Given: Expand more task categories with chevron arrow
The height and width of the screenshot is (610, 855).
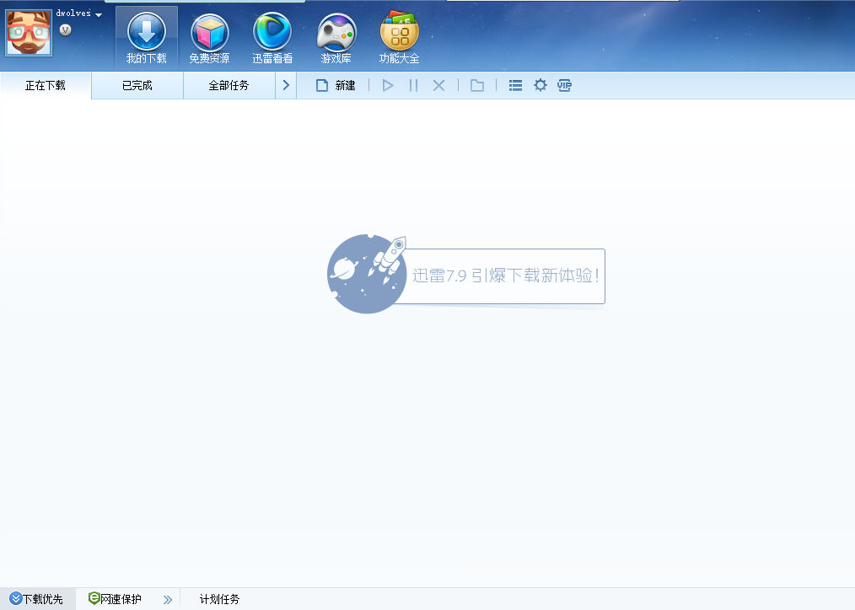Looking at the screenshot, I should (286, 85).
